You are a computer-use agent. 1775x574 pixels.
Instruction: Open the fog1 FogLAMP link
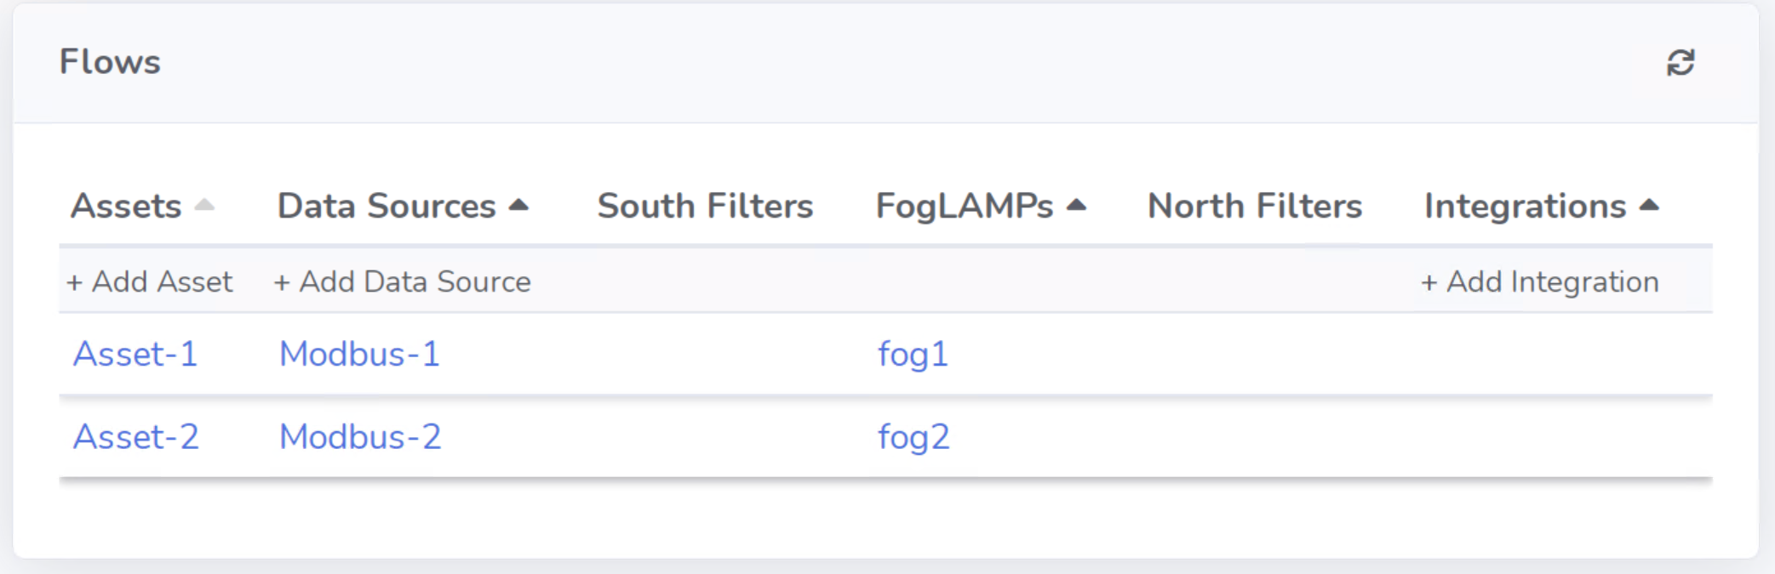tap(913, 355)
